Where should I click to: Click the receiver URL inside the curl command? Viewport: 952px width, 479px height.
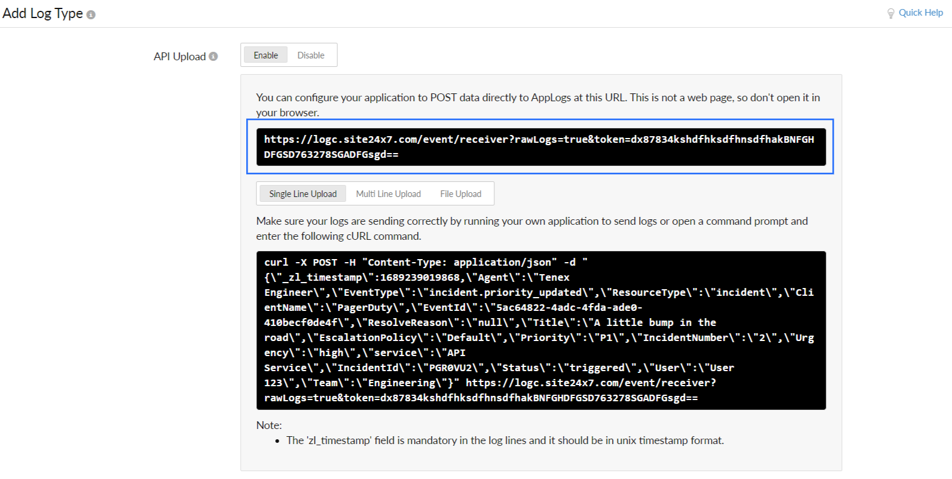click(x=590, y=383)
